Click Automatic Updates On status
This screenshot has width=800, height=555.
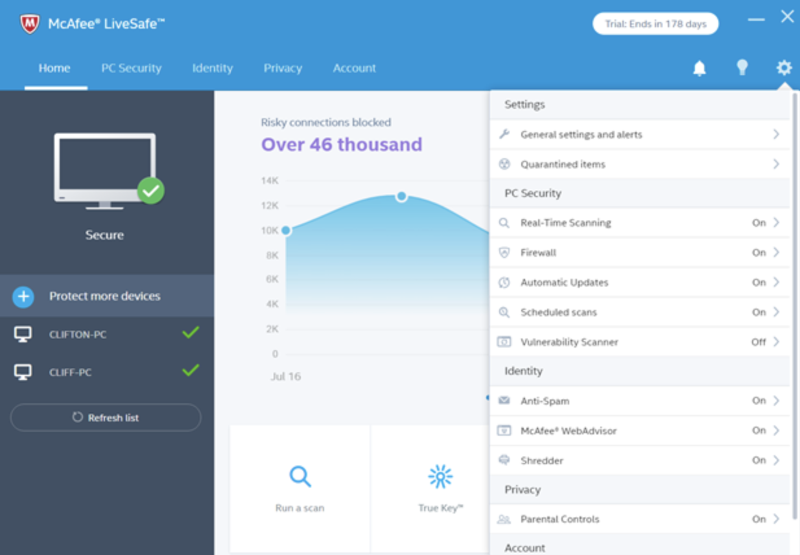pos(759,283)
